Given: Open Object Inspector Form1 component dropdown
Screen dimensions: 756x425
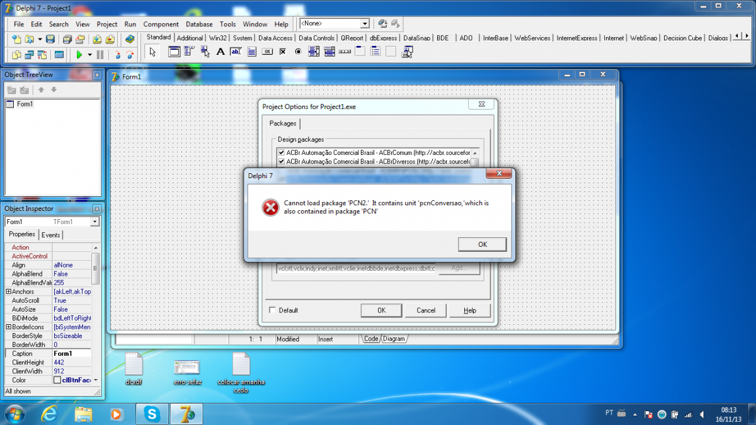Looking at the screenshot, I should [94, 222].
